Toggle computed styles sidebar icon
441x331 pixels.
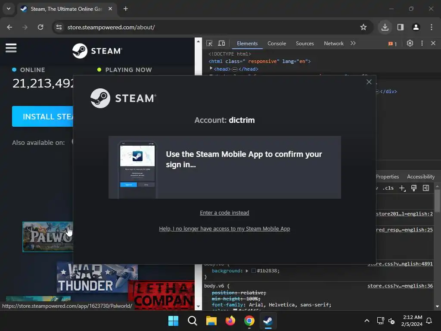[426, 188]
